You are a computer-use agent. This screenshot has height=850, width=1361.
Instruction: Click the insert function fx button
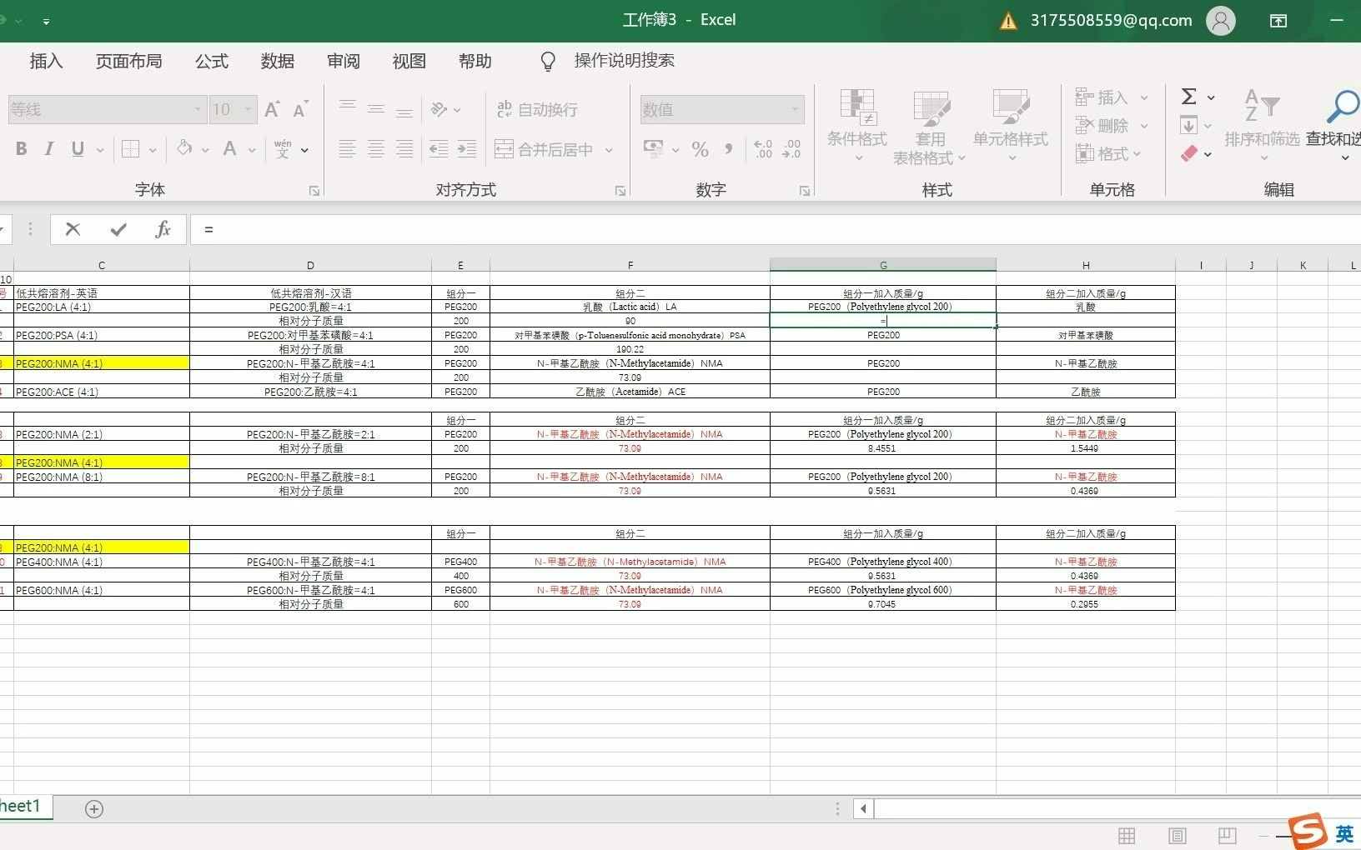coord(163,229)
